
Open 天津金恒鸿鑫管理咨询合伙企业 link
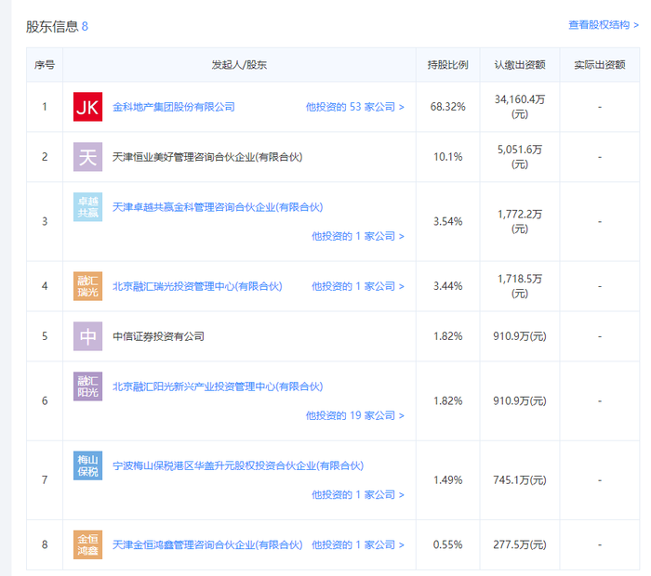pos(207,545)
